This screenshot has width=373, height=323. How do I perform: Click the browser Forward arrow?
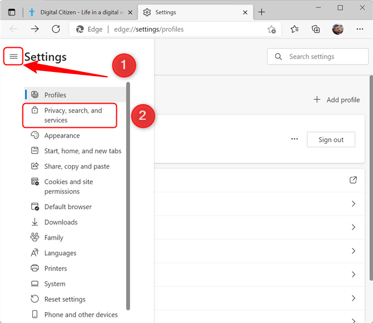point(35,29)
